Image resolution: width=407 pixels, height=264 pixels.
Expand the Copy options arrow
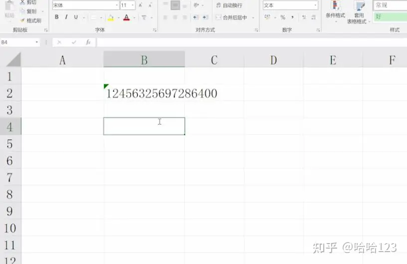(42, 11)
